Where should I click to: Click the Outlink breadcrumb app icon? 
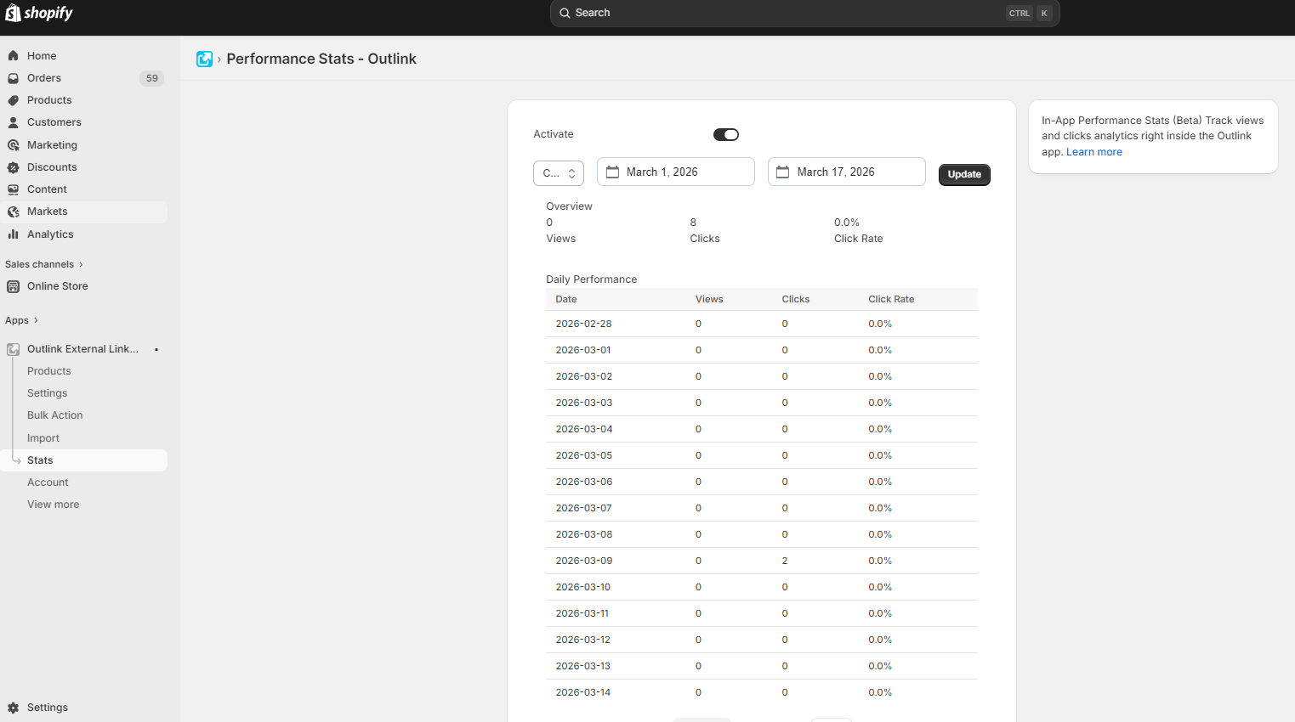point(204,59)
